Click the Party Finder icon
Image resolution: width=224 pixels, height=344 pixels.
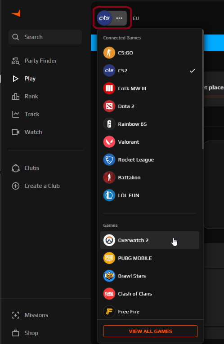(15, 61)
